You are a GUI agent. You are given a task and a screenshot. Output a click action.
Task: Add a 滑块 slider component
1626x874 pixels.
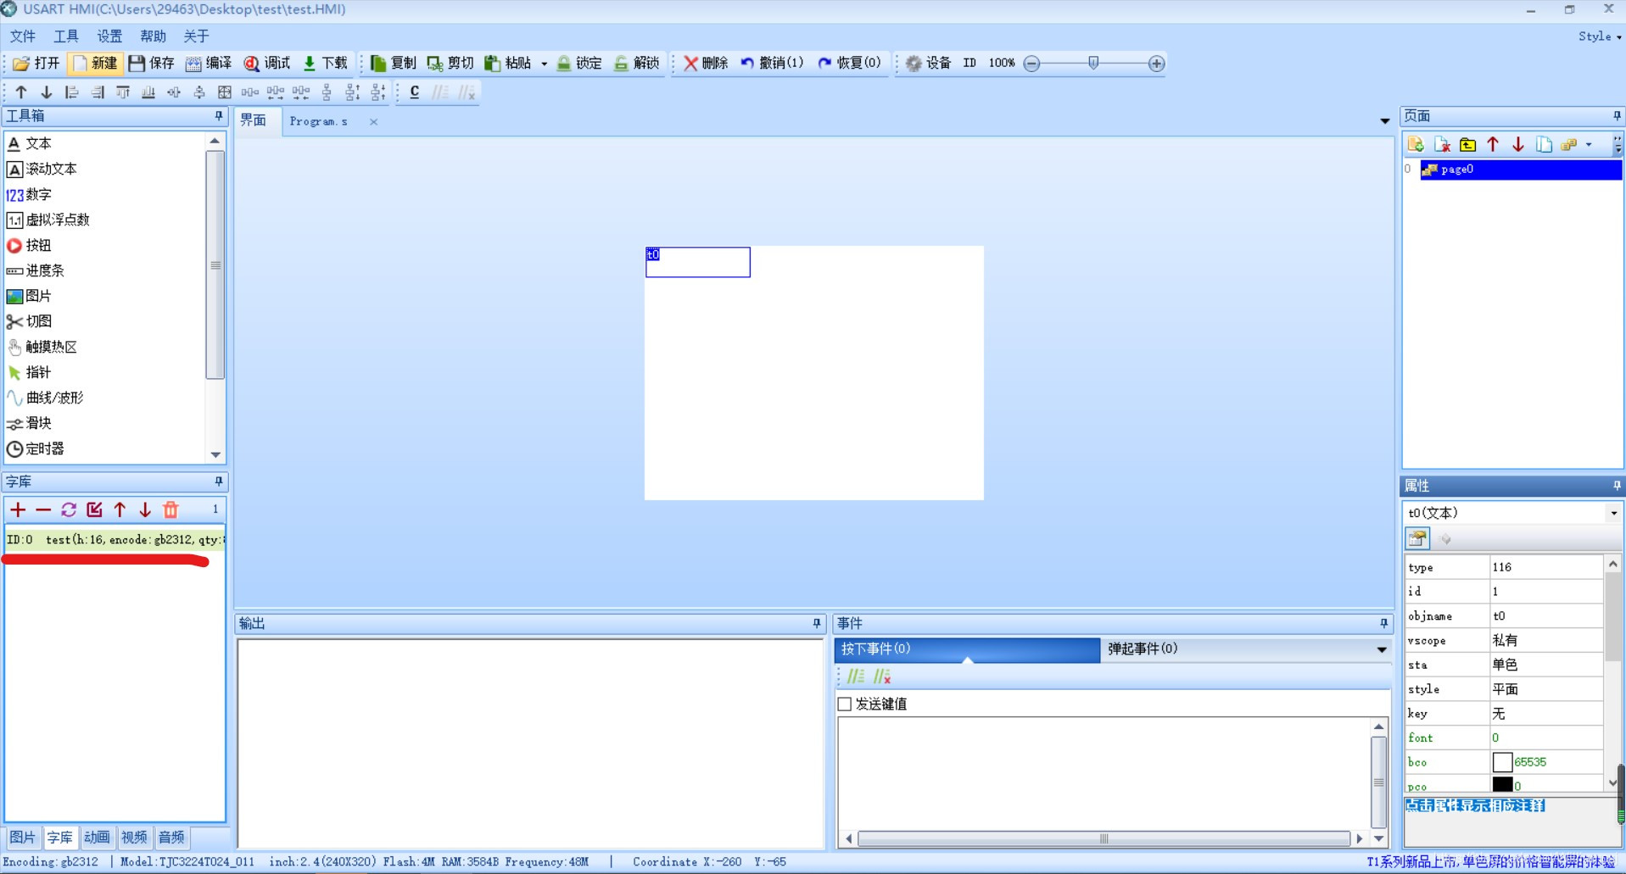click(30, 423)
